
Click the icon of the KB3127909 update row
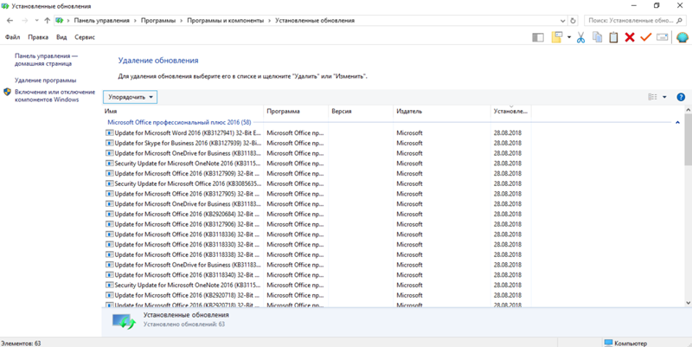110,173
